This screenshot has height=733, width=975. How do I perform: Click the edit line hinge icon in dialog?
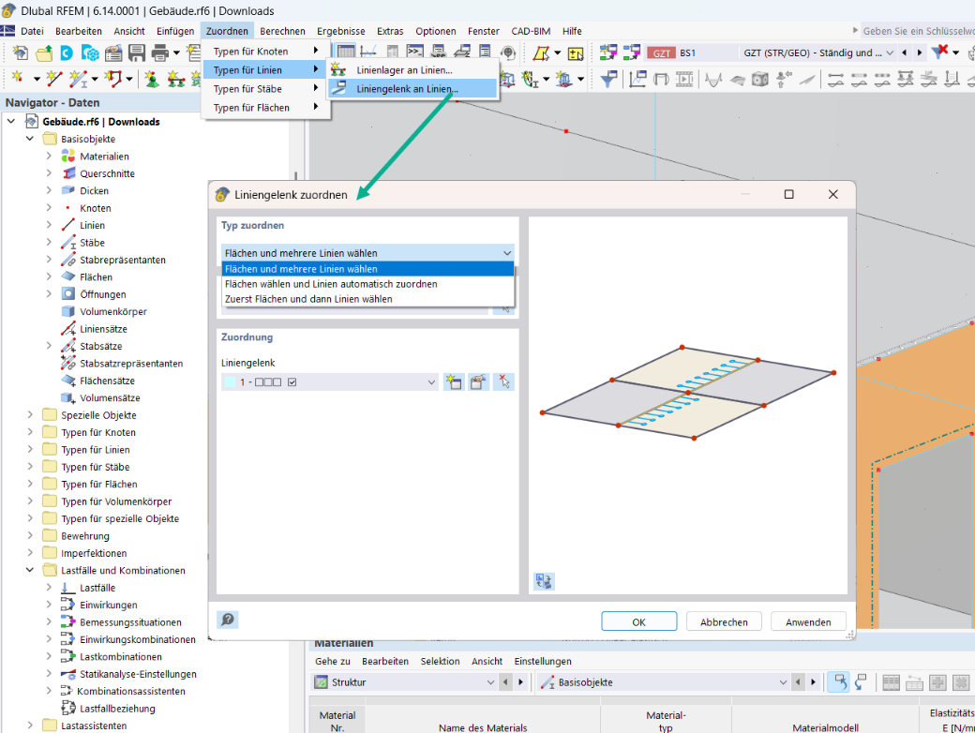click(478, 381)
